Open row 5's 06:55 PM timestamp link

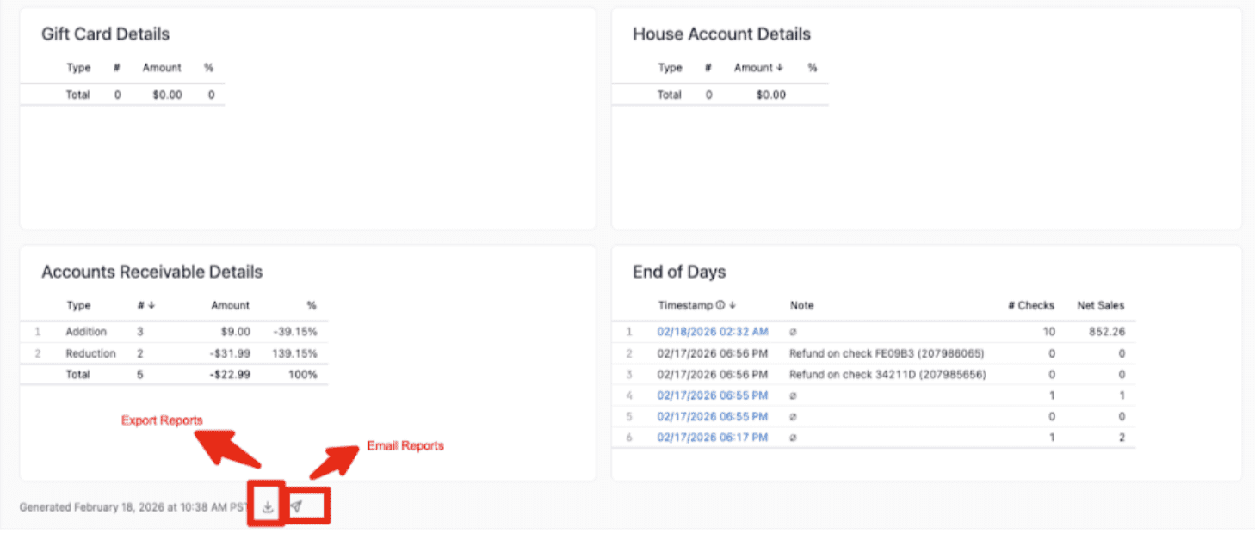pos(712,416)
